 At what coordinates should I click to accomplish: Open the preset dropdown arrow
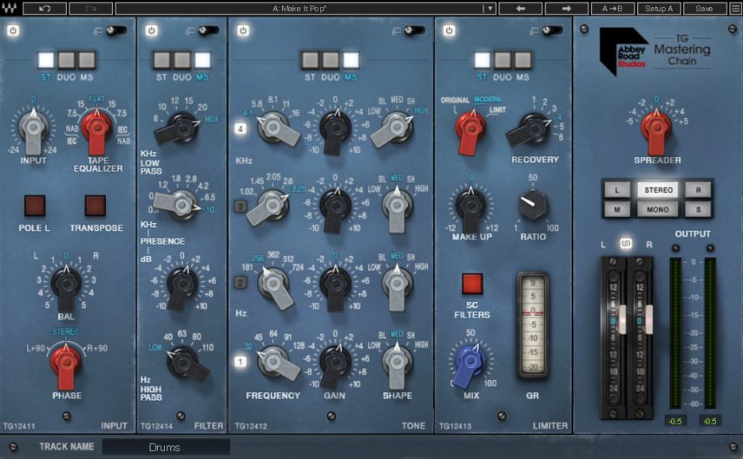[490, 9]
